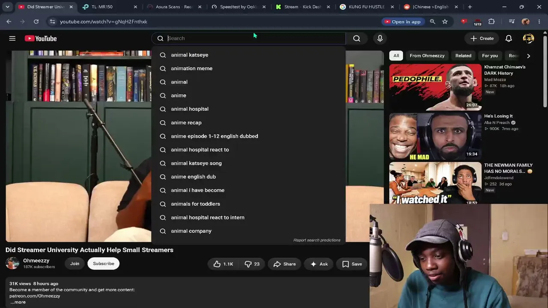
Task: Choose the 'animal hospital' search suggestion
Action: coord(248,109)
